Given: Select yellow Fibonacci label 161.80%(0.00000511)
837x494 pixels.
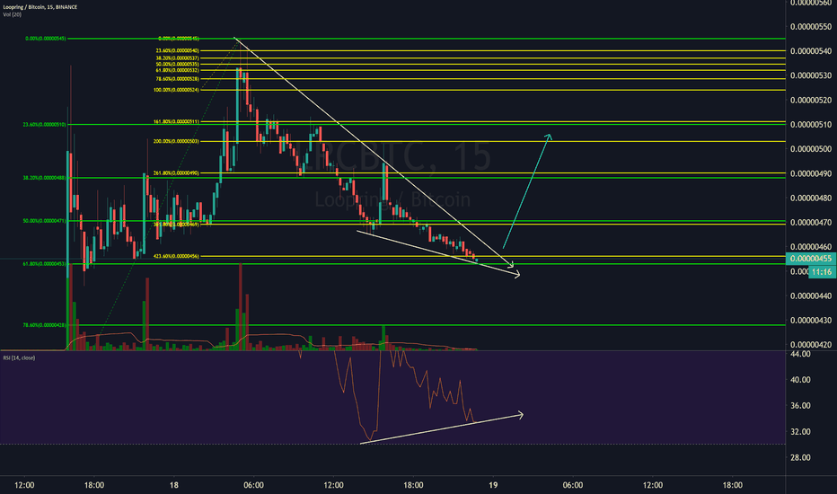Looking at the screenshot, I should click(x=177, y=122).
